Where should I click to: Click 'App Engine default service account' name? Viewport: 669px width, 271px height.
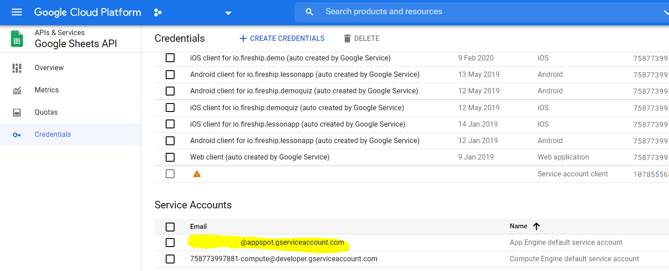coord(566,242)
